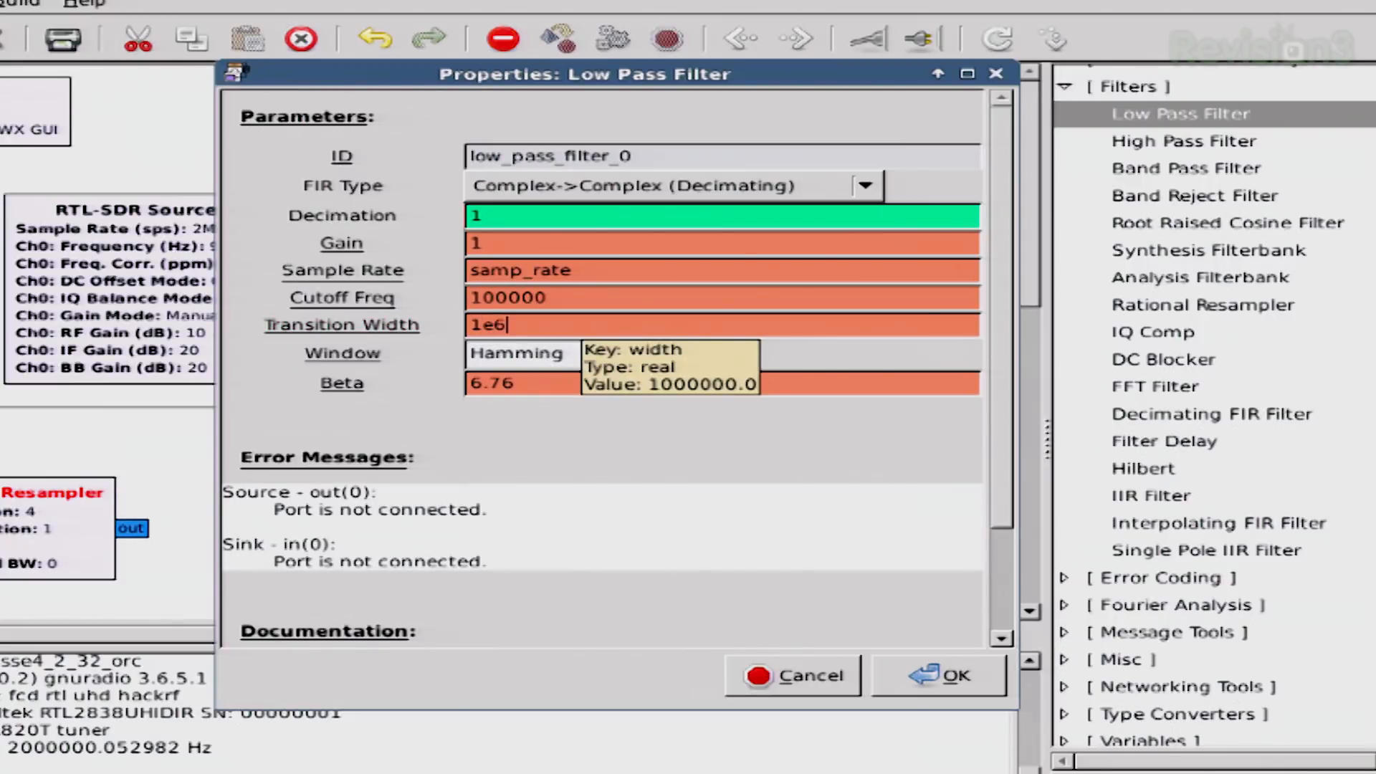Open the Help menu
Viewport: 1376px width, 774px height.
point(84,4)
